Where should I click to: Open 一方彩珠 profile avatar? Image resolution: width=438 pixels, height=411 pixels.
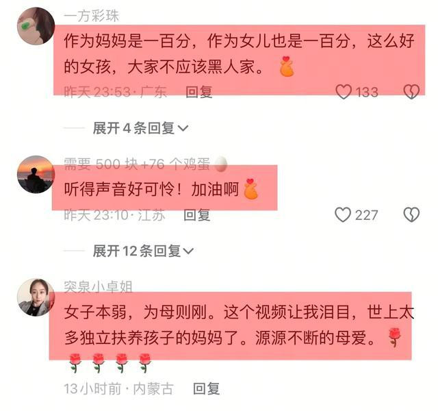[36, 26]
